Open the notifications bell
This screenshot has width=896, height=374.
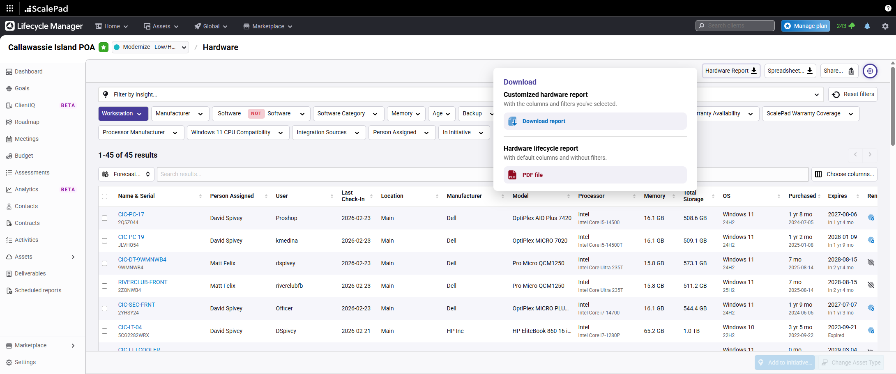tap(867, 26)
